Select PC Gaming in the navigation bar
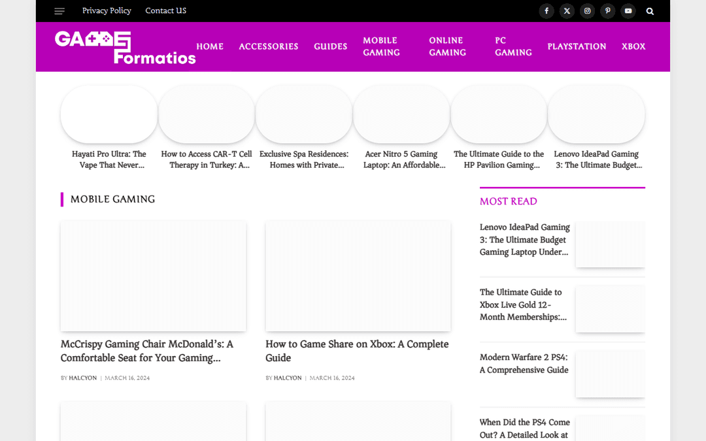Image resolution: width=706 pixels, height=441 pixels. click(x=513, y=46)
